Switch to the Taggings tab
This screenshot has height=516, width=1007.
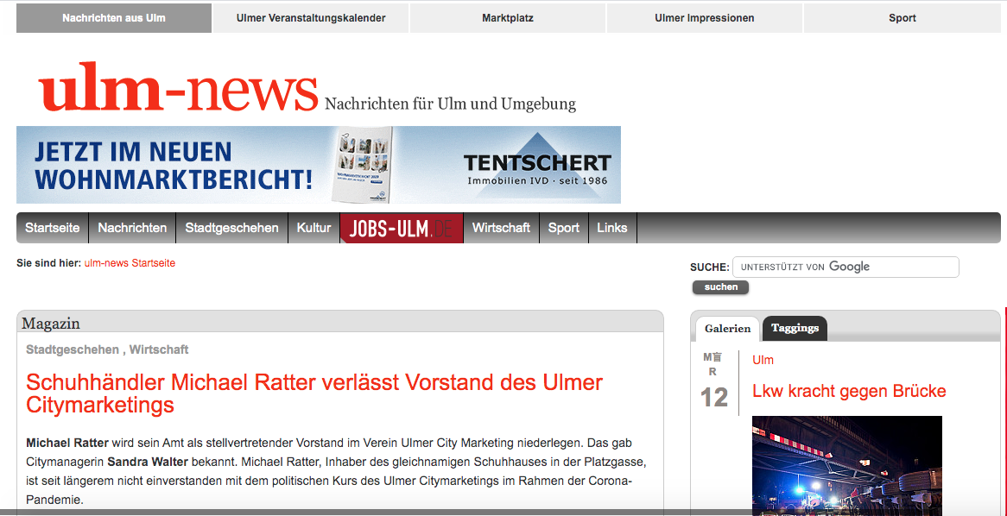pyautogui.click(x=794, y=328)
